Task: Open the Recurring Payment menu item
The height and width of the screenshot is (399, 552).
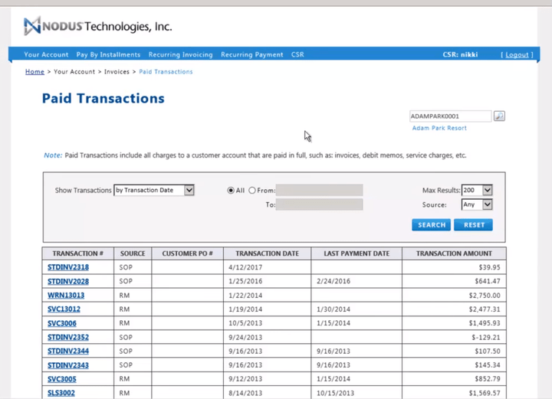Action: pyautogui.click(x=252, y=55)
